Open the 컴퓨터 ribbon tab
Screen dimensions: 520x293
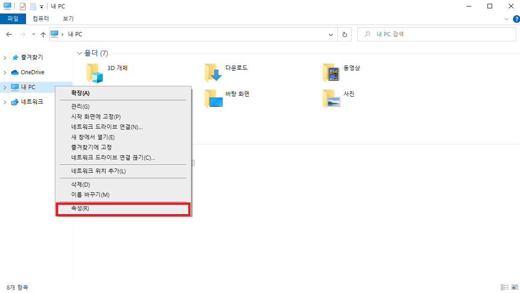[41, 19]
